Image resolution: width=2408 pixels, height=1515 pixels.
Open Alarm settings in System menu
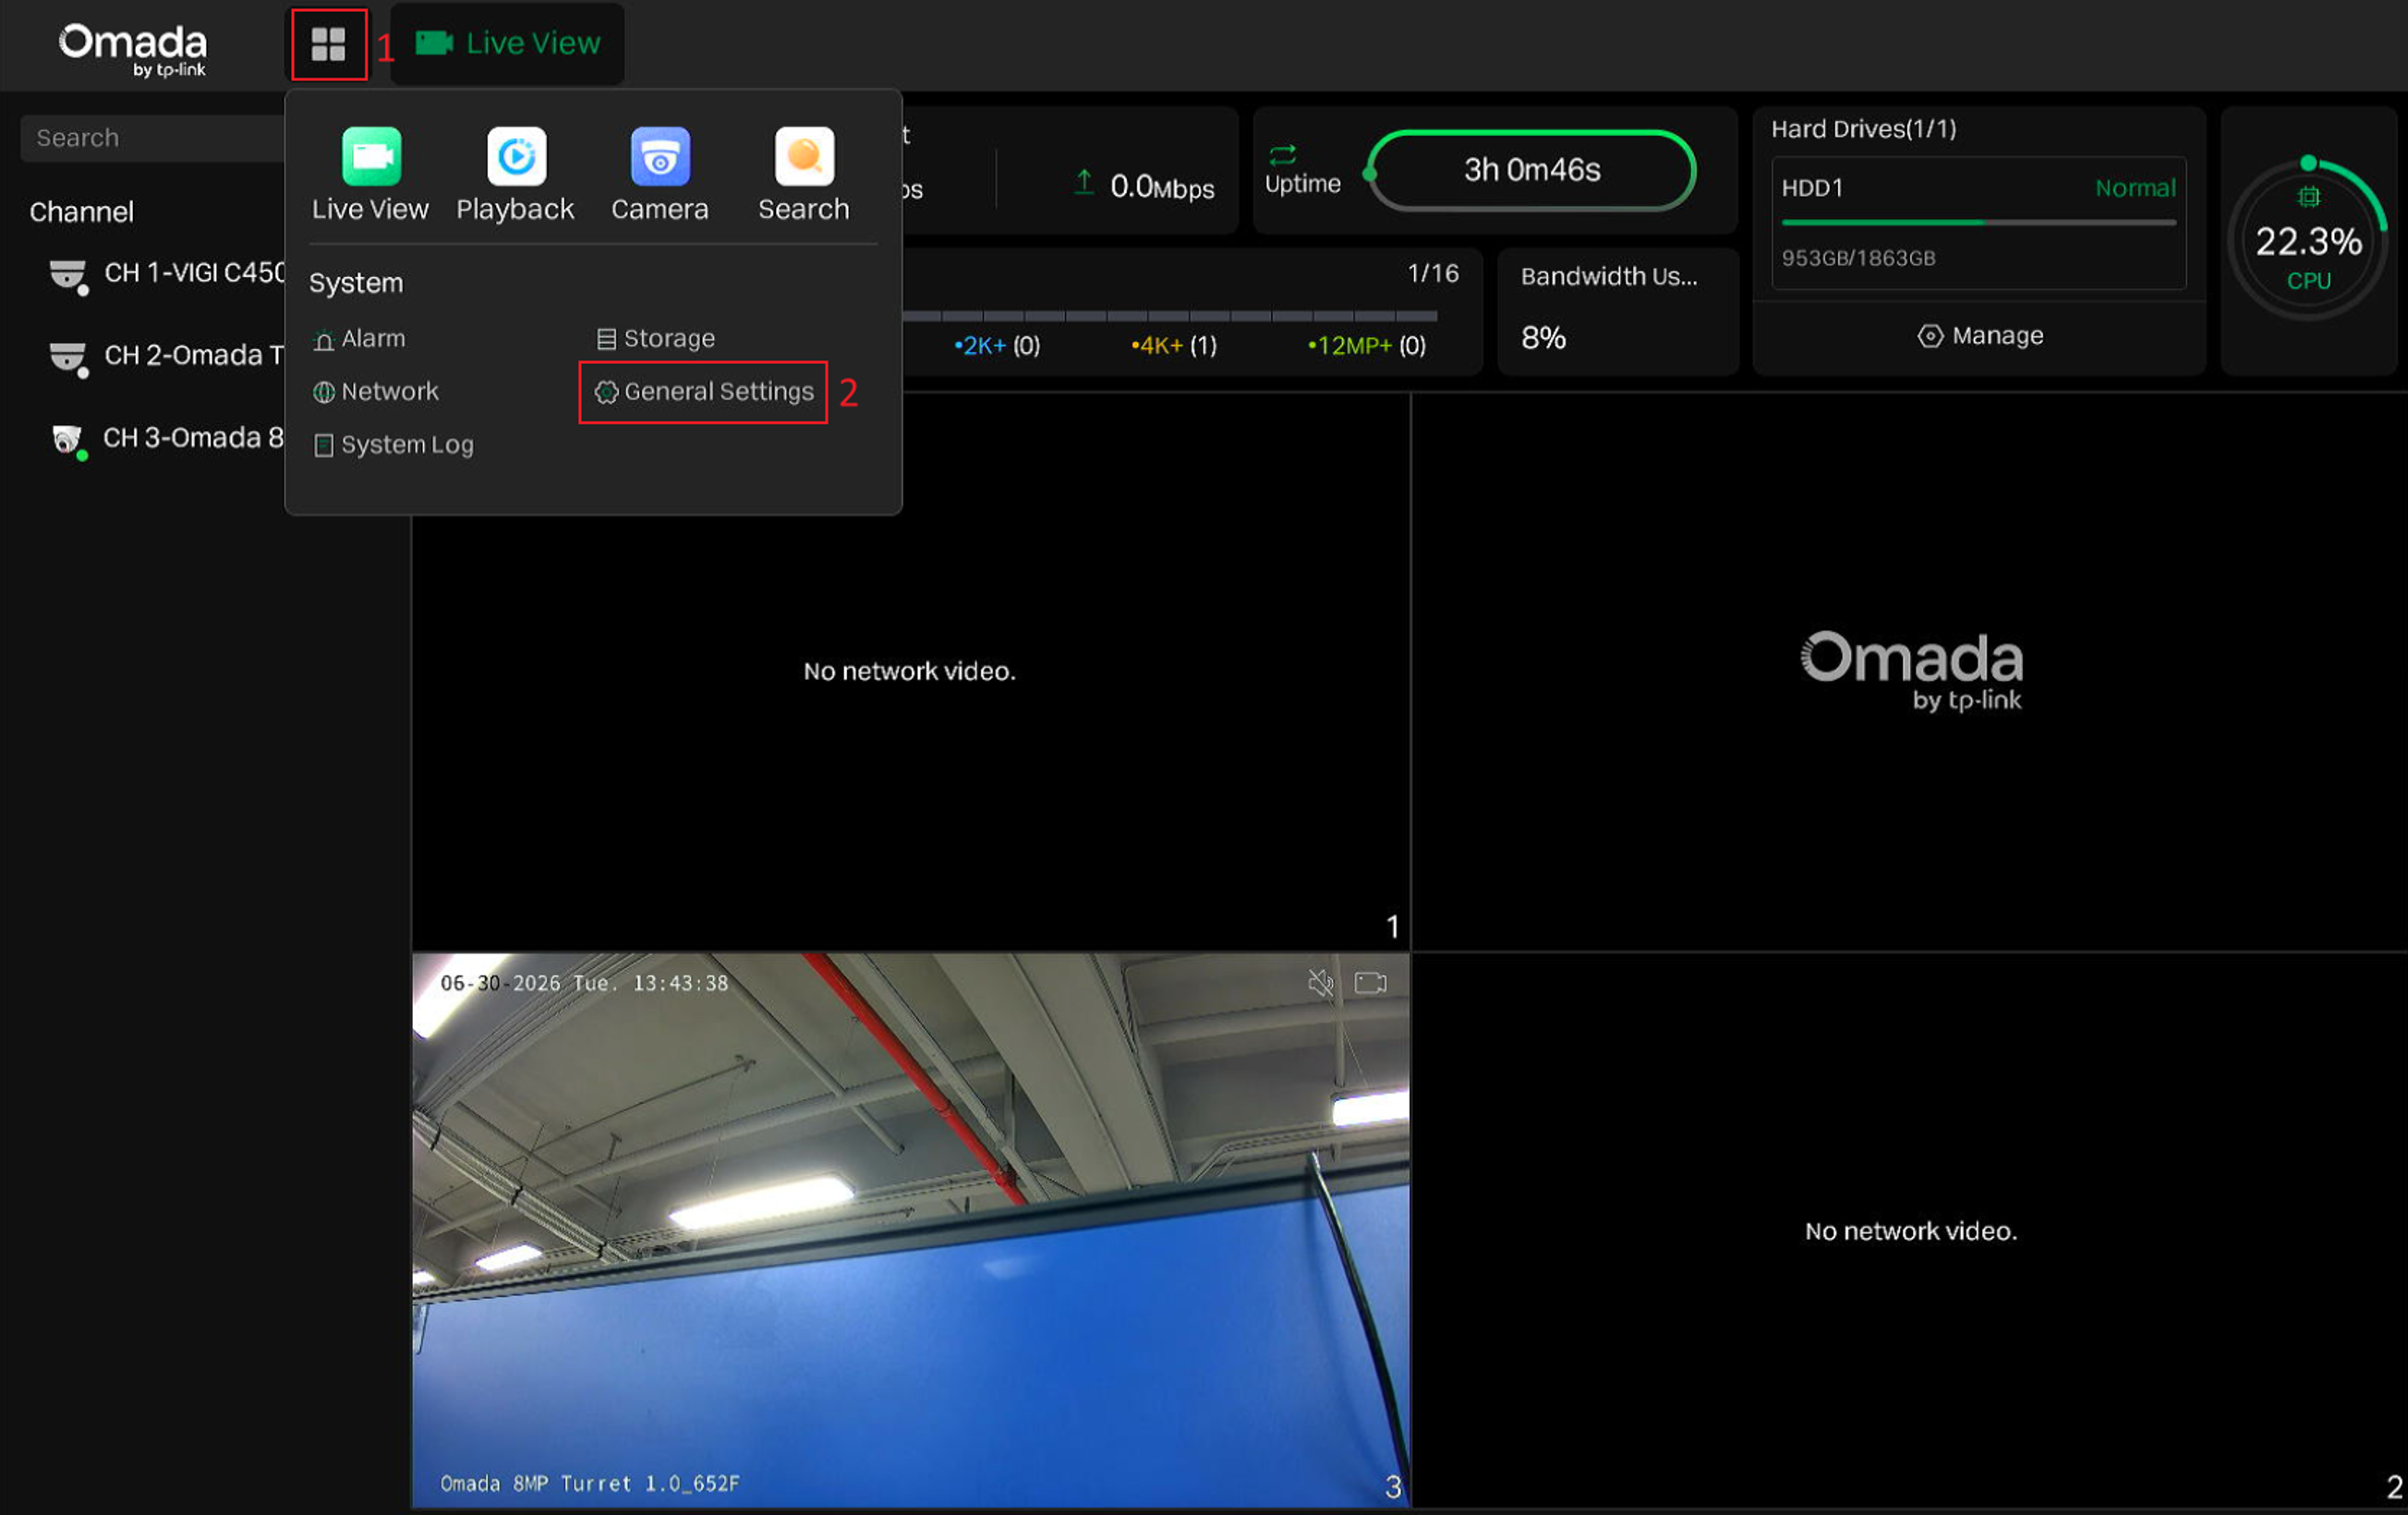coord(359,339)
